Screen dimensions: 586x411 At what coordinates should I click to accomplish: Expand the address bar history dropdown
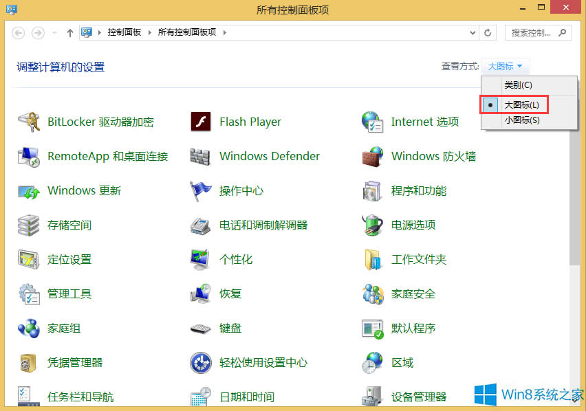472,32
